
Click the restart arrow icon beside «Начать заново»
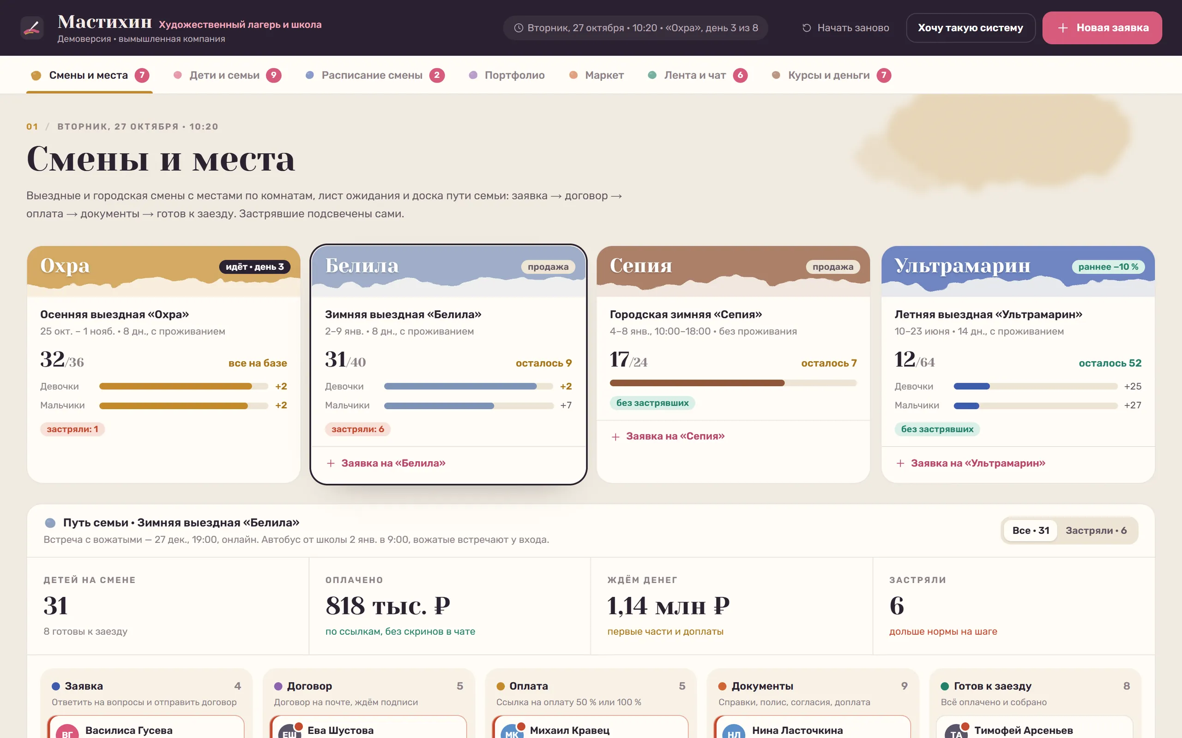click(x=807, y=28)
